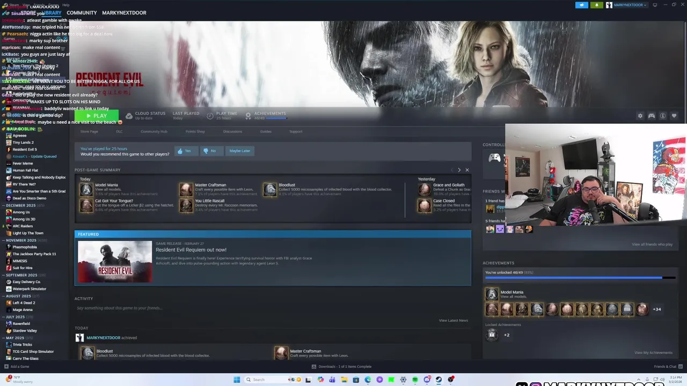Open the Master Craftsman achievement icon in summary
The height and width of the screenshot is (386, 687).
coord(186,189)
